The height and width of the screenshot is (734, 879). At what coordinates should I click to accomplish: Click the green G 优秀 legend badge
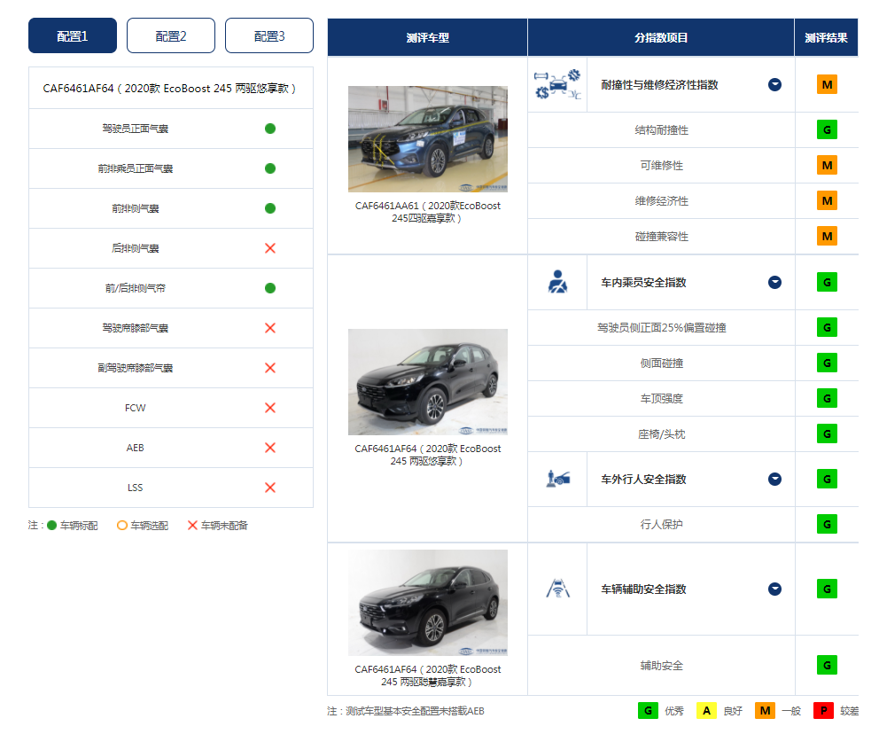point(648,710)
